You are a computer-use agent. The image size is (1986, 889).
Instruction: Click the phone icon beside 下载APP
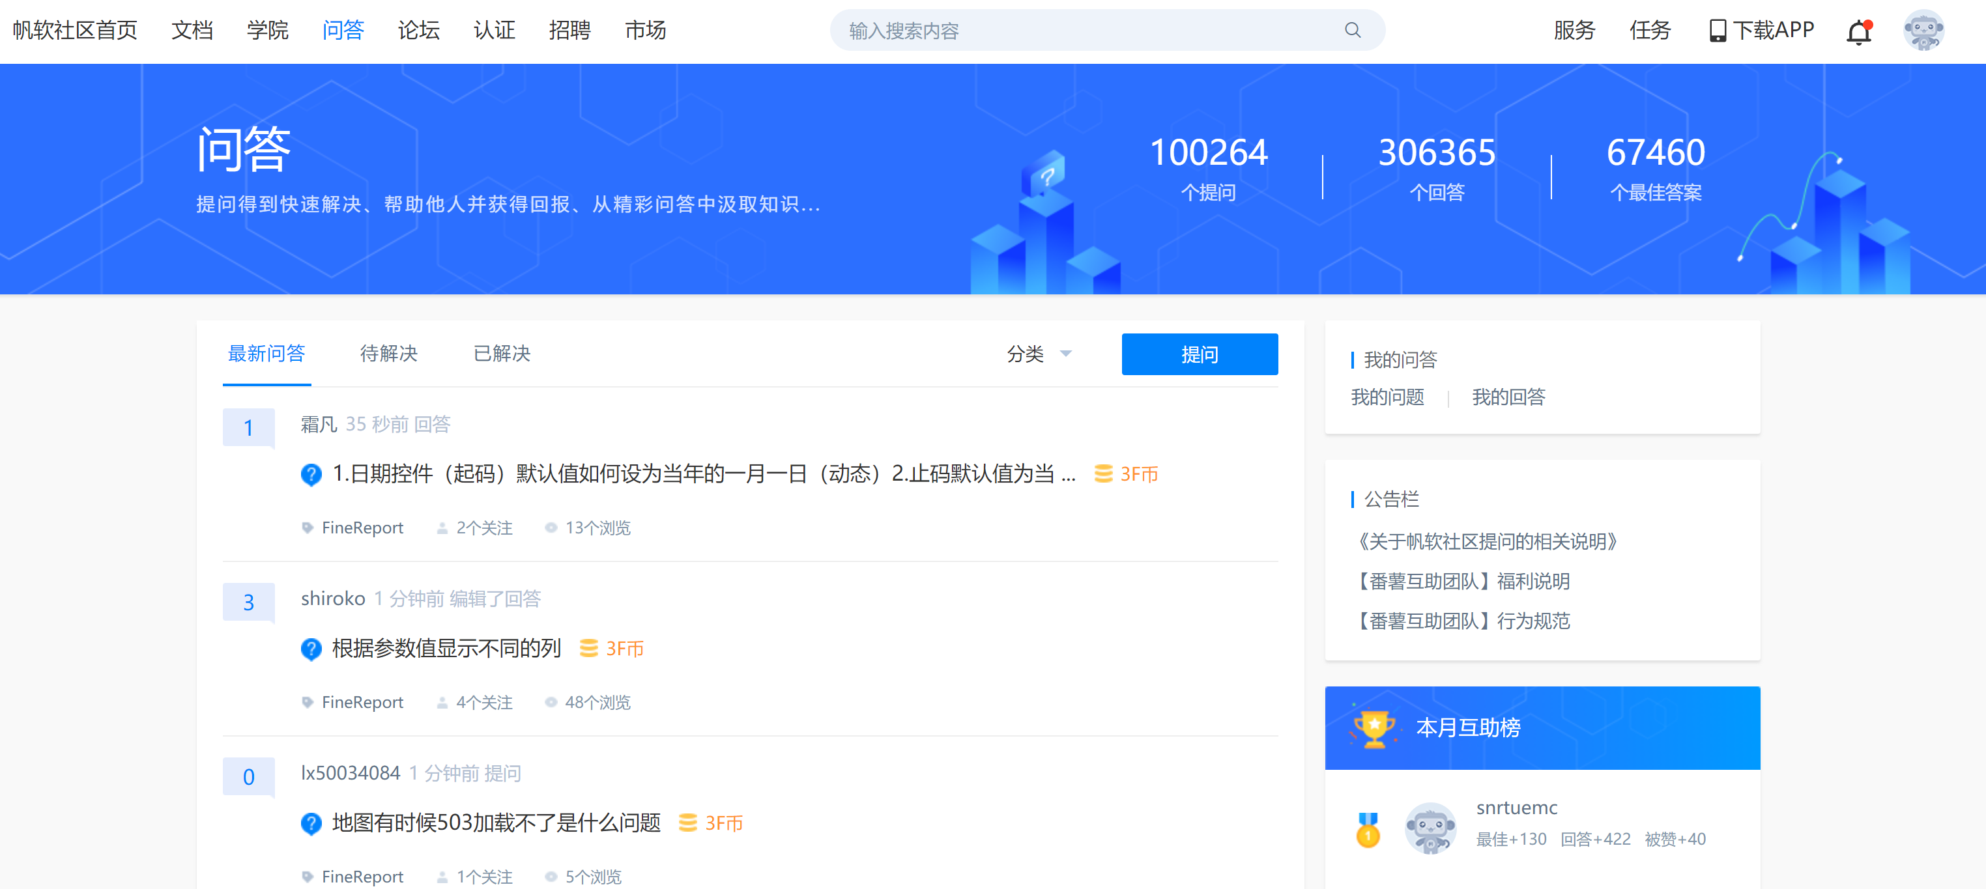(1717, 31)
